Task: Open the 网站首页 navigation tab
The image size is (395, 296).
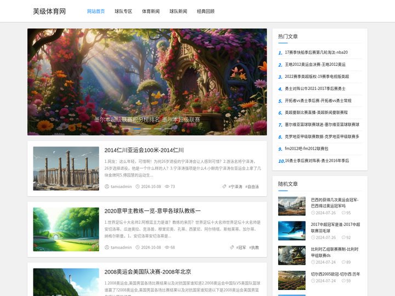Action: [x=95, y=12]
